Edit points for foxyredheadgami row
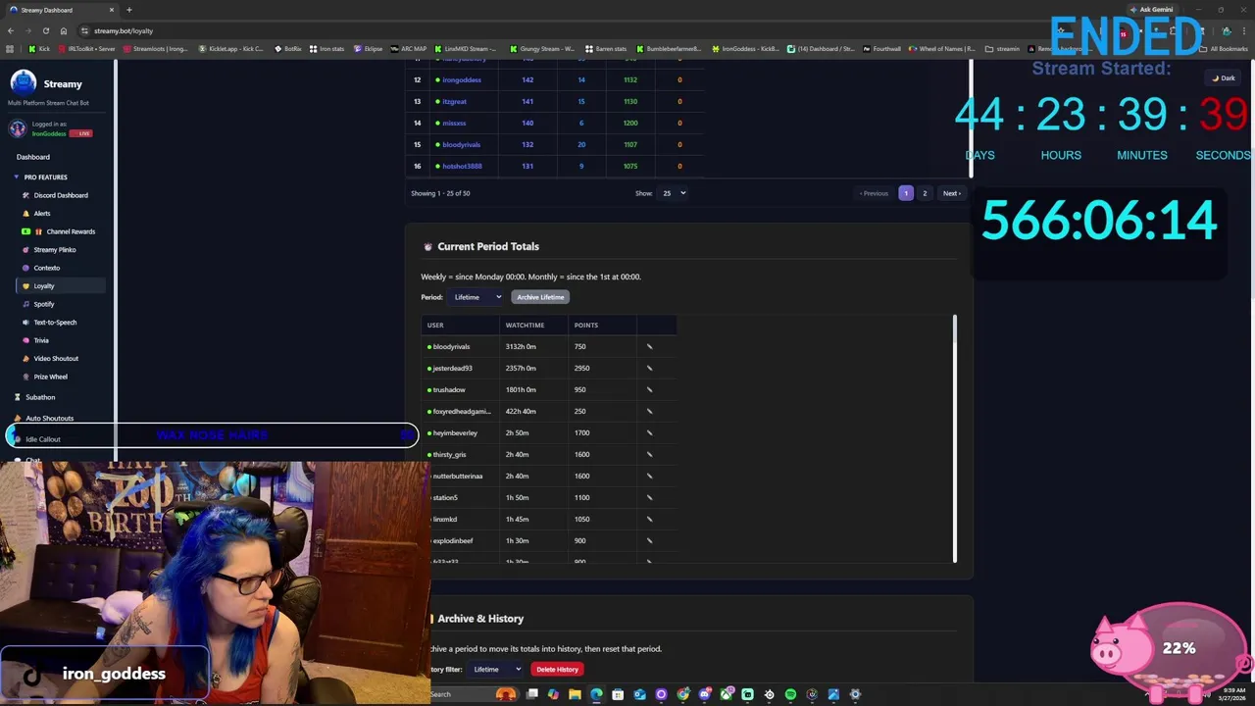 tap(649, 411)
